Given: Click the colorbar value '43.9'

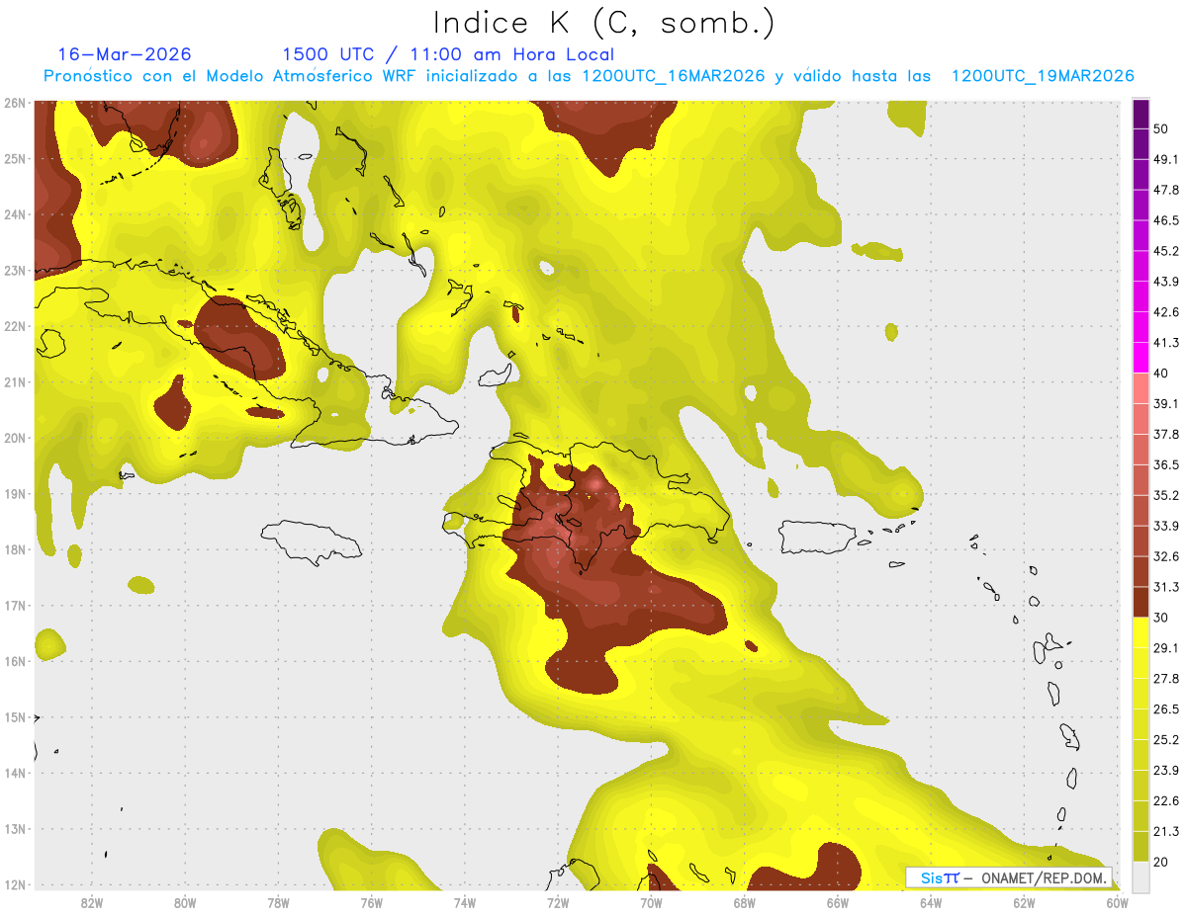Looking at the screenshot, I should pyautogui.click(x=1166, y=282).
